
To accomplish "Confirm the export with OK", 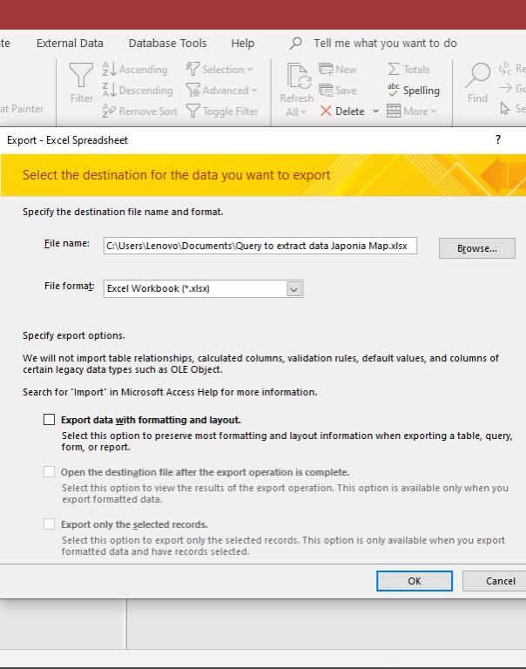I will [x=415, y=581].
